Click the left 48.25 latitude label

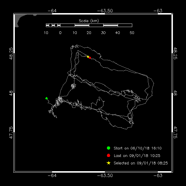pos(11,53)
